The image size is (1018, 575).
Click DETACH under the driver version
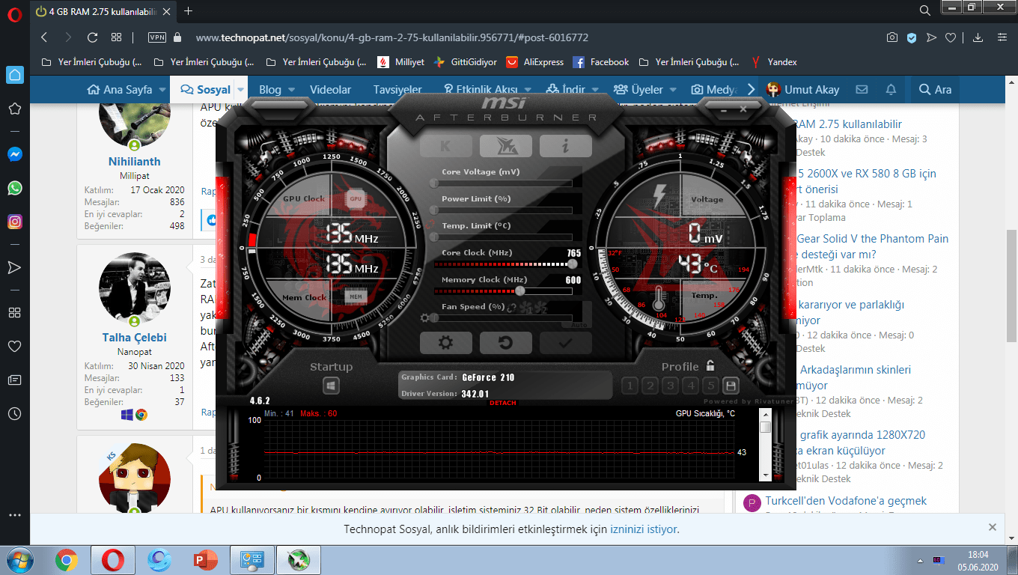click(x=503, y=404)
